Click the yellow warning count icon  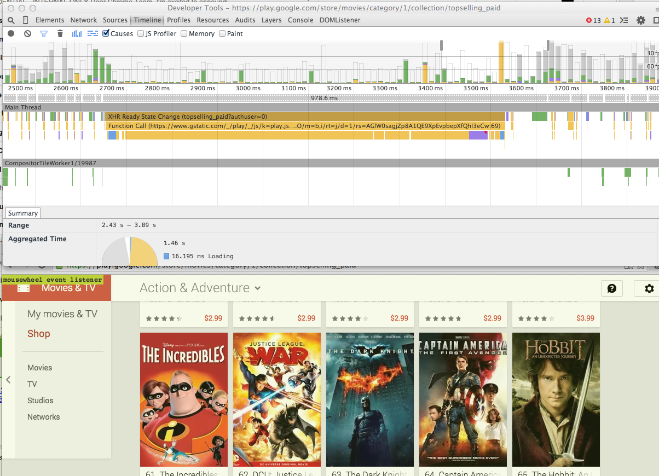tap(607, 20)
